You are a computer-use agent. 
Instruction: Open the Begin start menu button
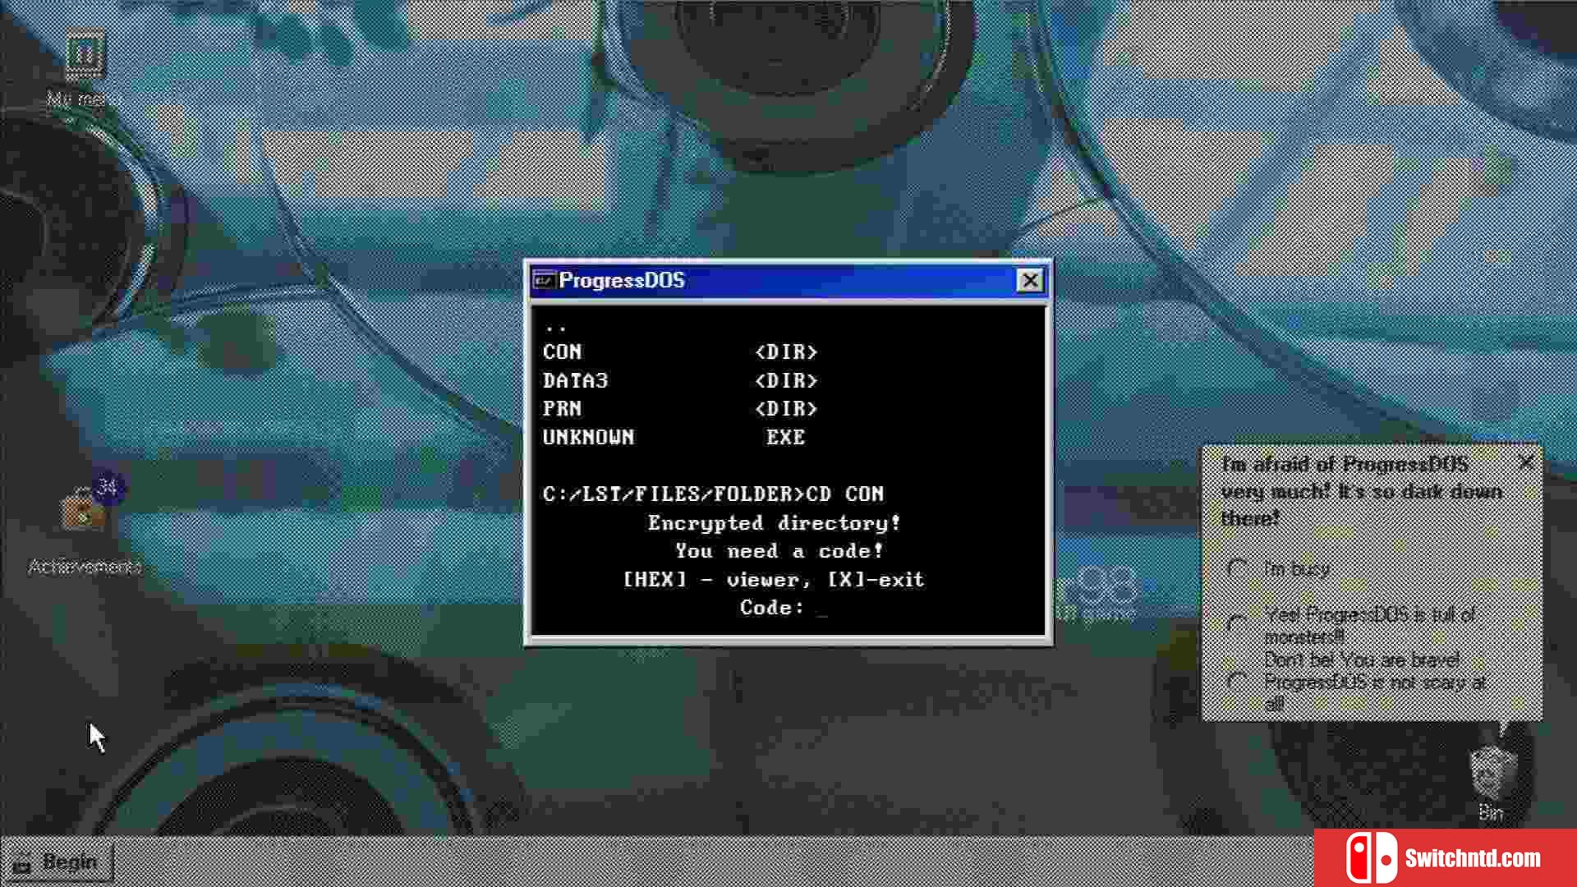[57, 862]
